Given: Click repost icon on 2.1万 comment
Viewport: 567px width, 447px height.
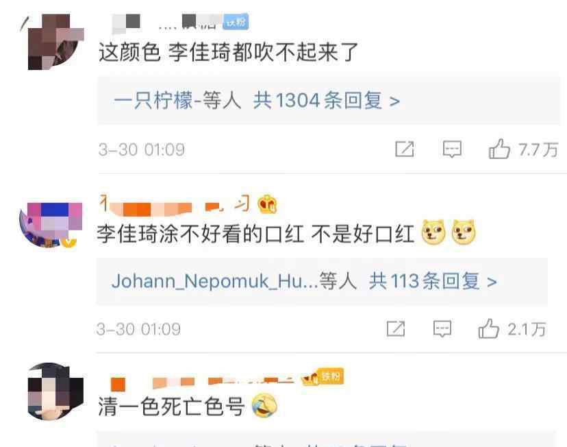Looking at the screenshot, I should (x=396, y=328).
